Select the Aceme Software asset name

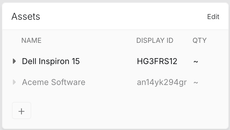click(x=53, y=82)
